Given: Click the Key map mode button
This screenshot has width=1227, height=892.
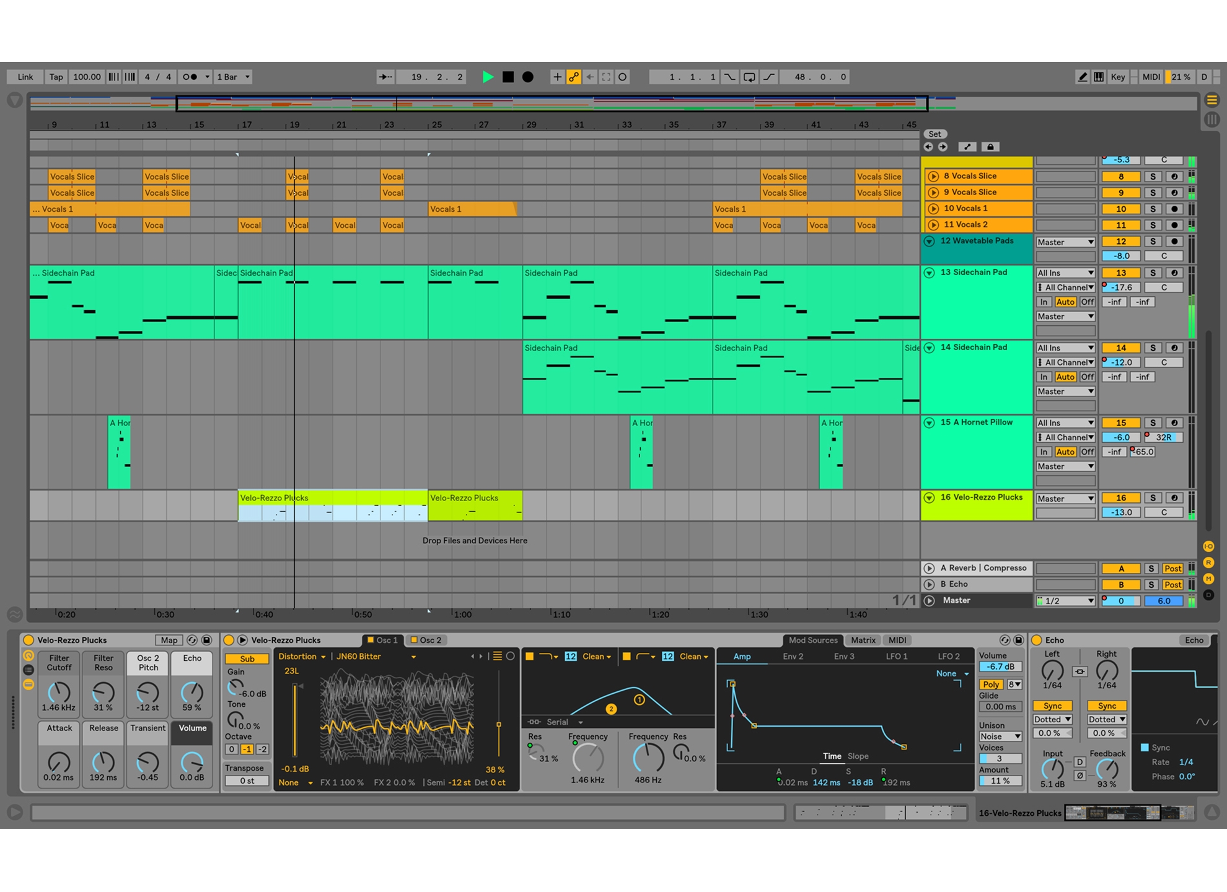Looking at the screenshot, I should coord(1118,77).
